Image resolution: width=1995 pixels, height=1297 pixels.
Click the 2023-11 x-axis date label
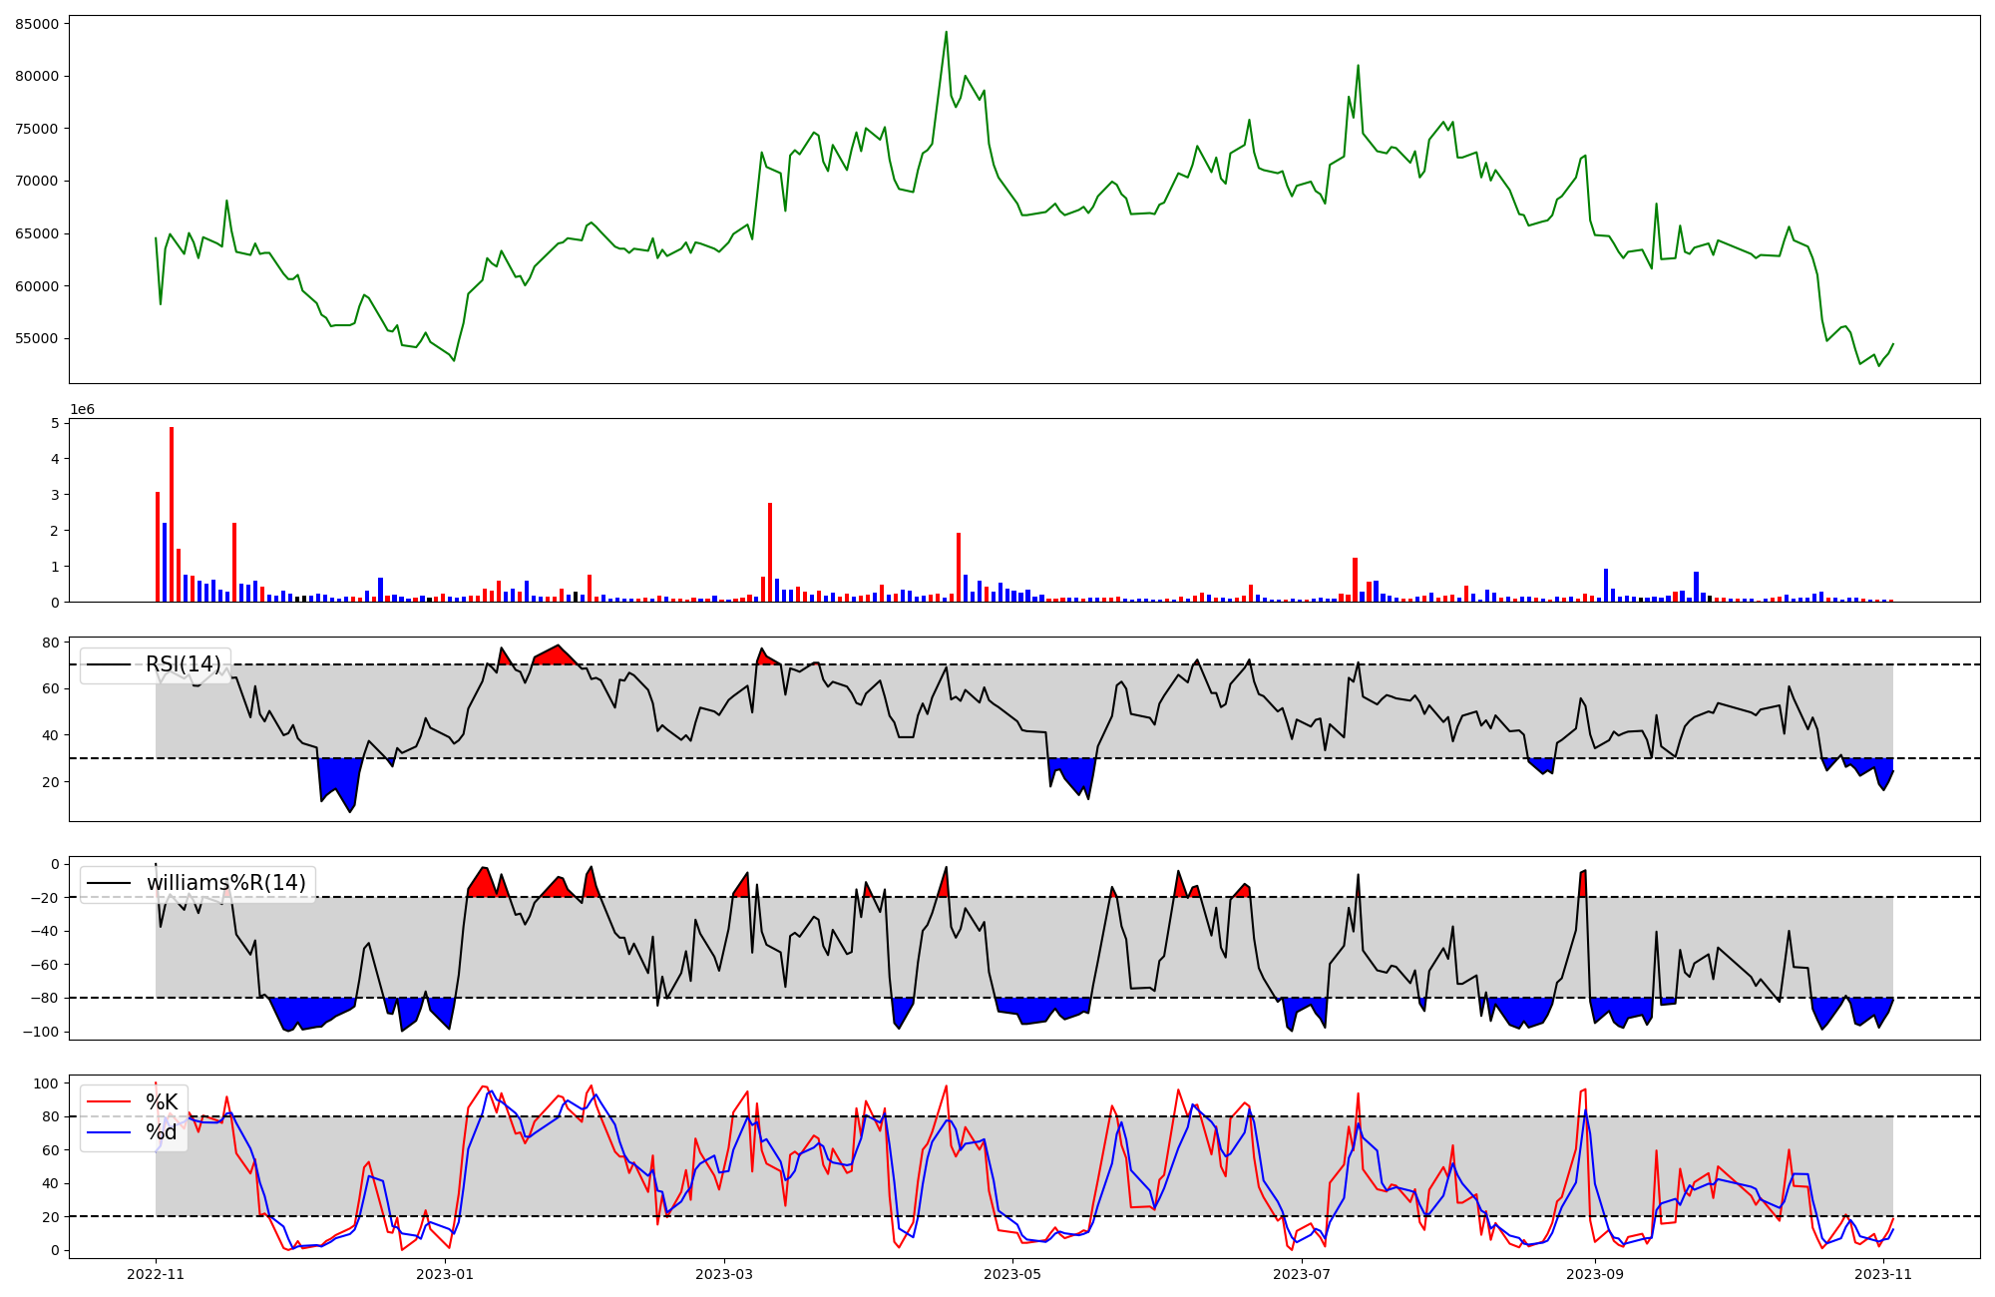pos(1883,1274)
